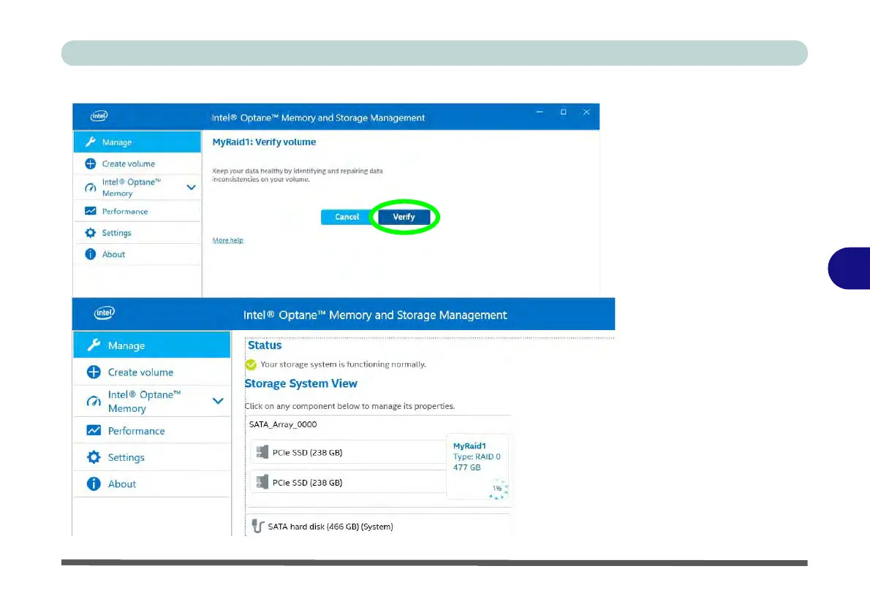Click Settings gear icon in top window

click(91, 233)
